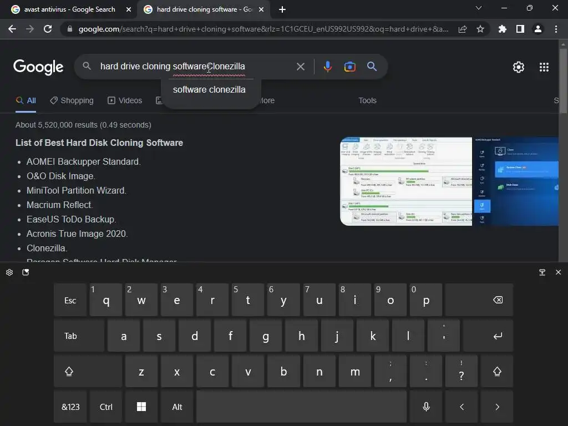Click 'AOMEI Backupper Standard.' list item
Viewport: 568px width, 426px height.
pyautogui.click(x=84, y=161)
